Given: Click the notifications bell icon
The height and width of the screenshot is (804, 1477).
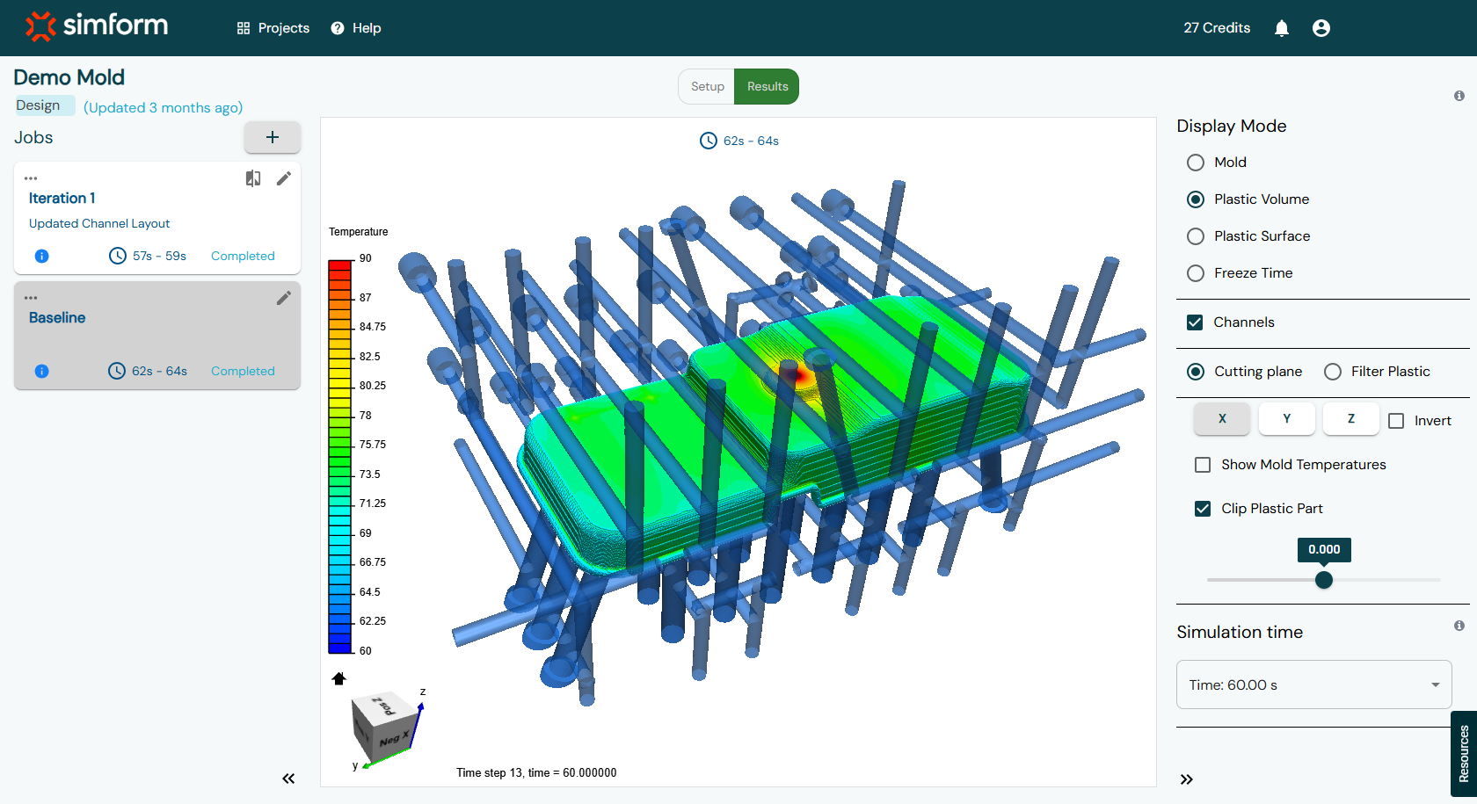Looking at the screenshot, I should coord(1281,28).
